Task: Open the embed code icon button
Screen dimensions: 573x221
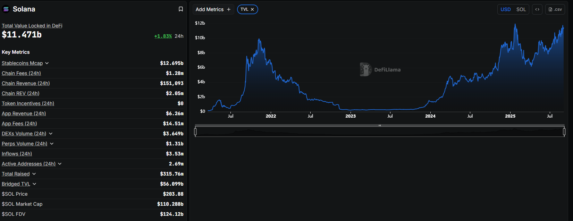Action: [537, 9]
